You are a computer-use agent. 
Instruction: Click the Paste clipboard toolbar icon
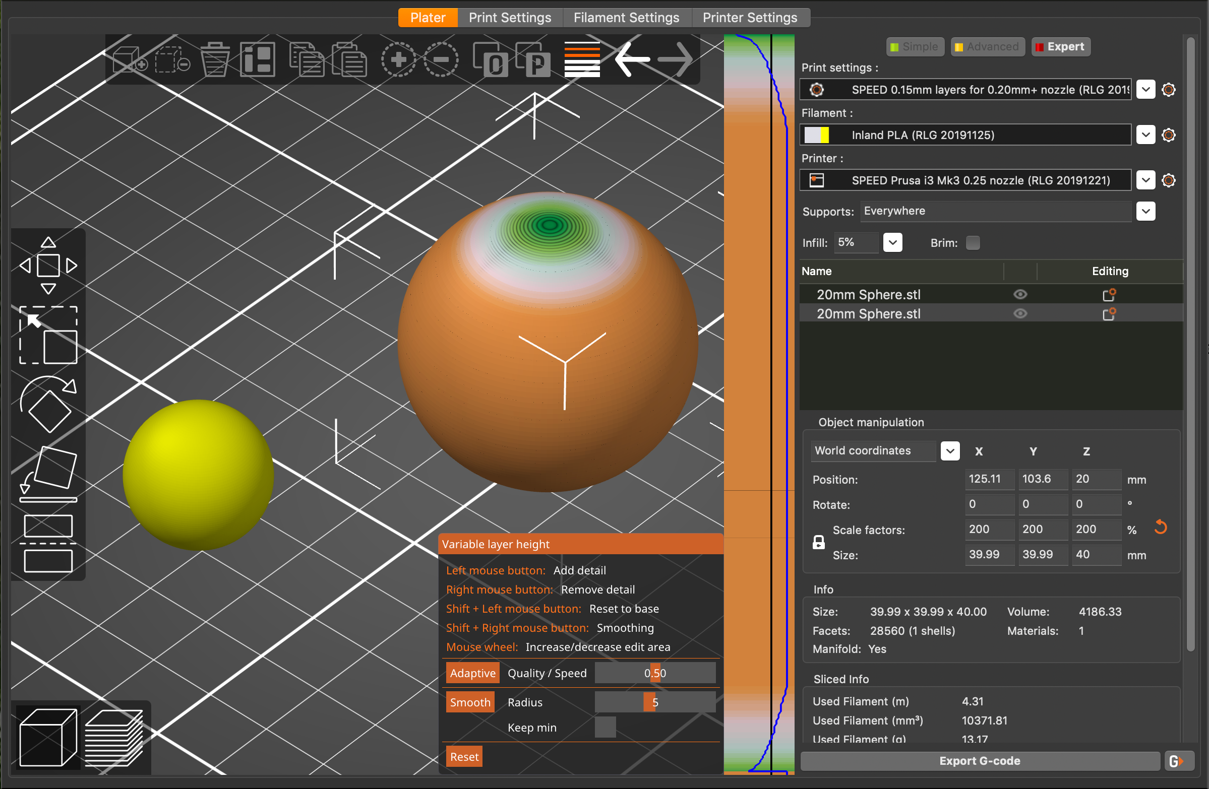coord(349,60)
